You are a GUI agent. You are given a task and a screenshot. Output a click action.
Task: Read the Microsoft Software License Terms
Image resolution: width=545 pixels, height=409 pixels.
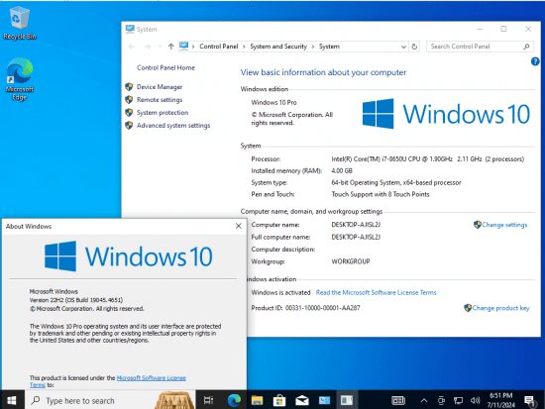pos(377,292)
